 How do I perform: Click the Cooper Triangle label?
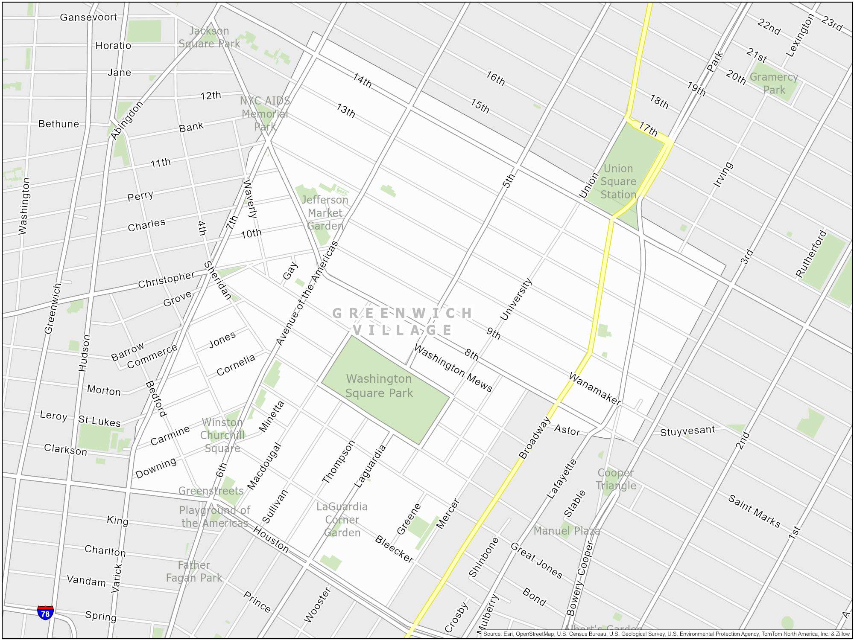click(615, 479)
